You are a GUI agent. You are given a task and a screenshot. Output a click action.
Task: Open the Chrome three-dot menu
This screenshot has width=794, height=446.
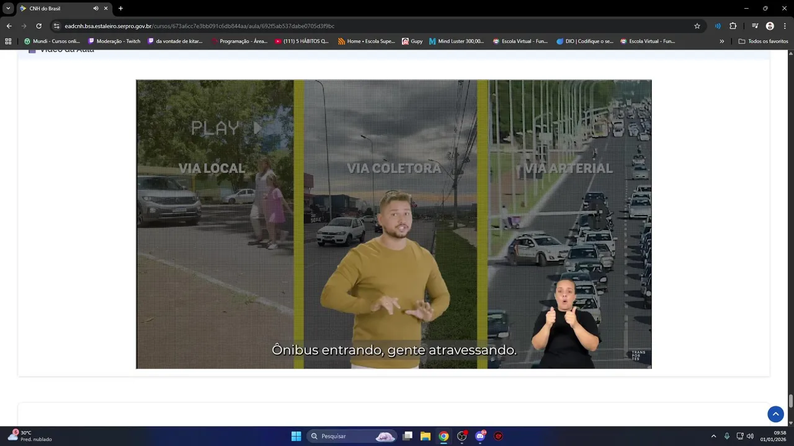(x=785, y=26)
